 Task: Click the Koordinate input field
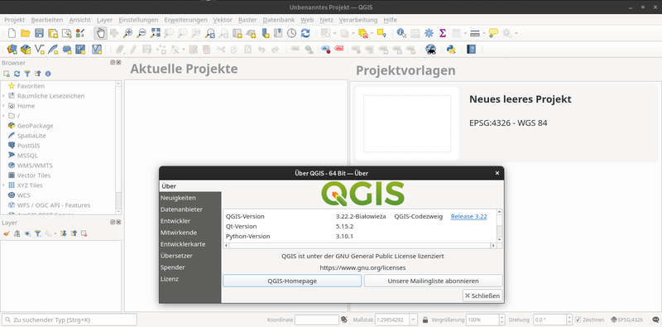coord(317,320)
